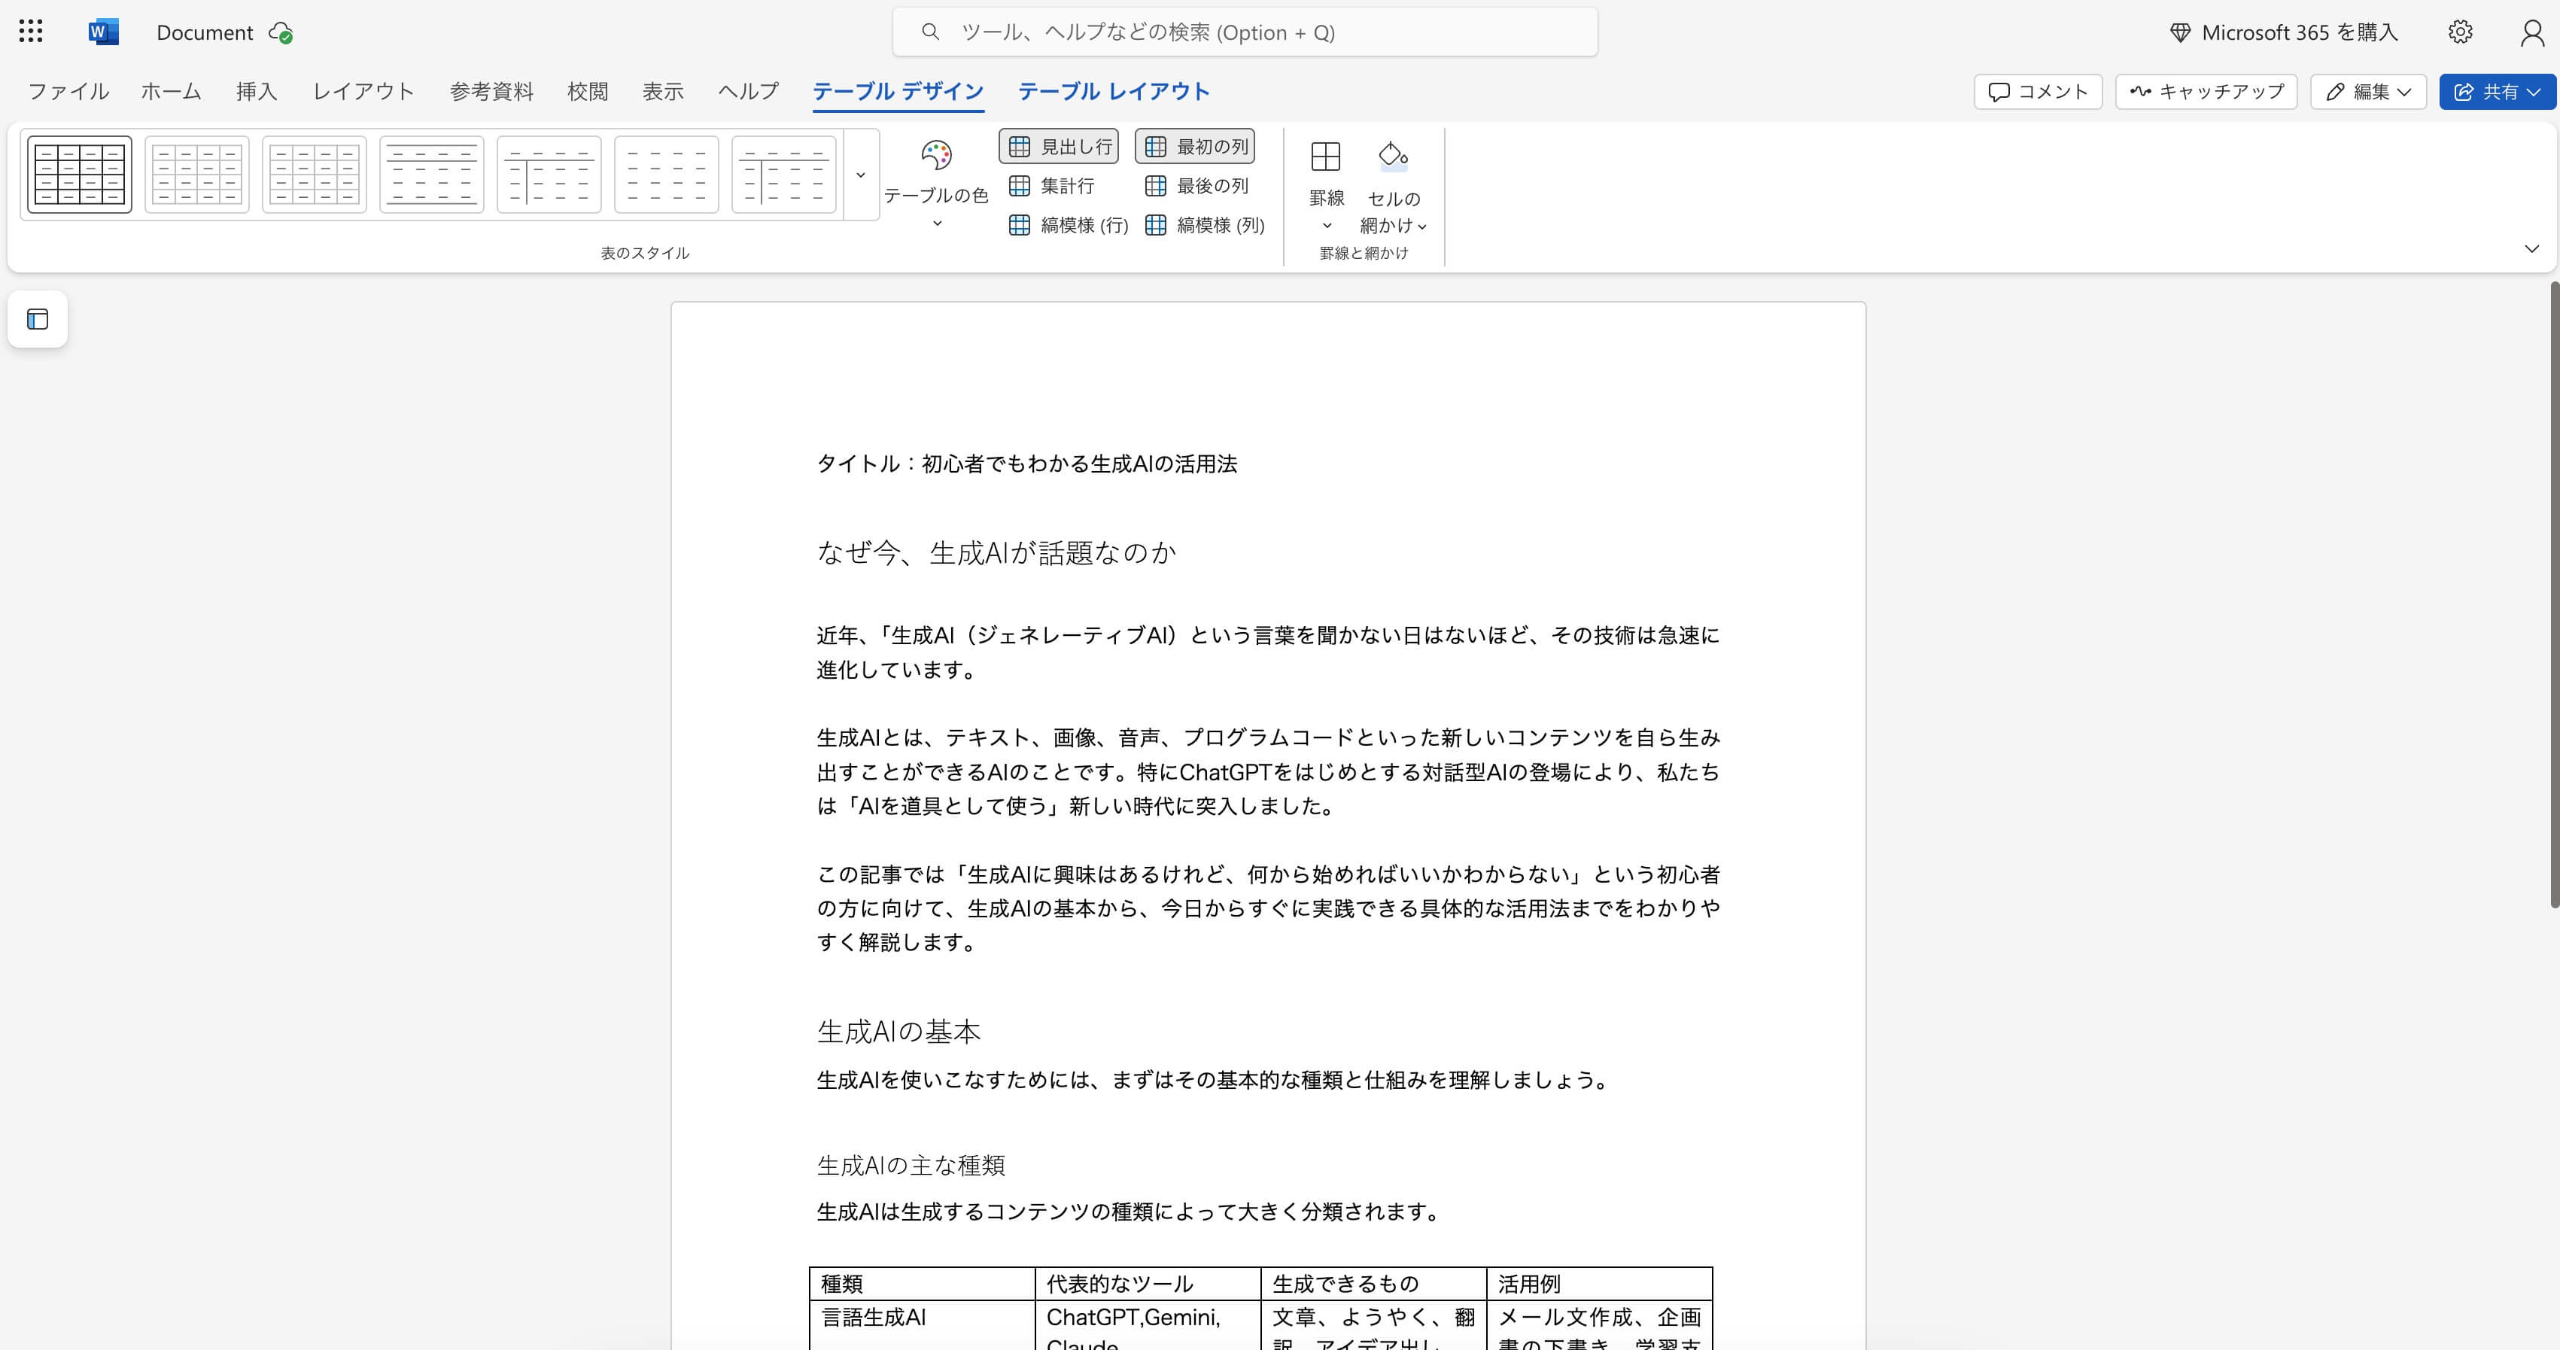Screen dimensions: 2560x1350
Task: Open the 編集 (edit mode) dropdown
Action: (2368, 92)
